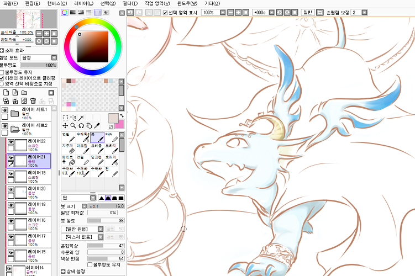Uncheck 선택 영역 표시 checkbox
415x276 pixels.
click(x=165, y=12)
